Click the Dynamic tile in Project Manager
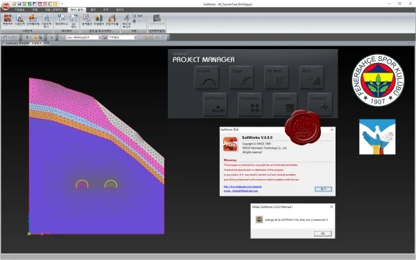The image size is (416, 260). coord(320,104)
